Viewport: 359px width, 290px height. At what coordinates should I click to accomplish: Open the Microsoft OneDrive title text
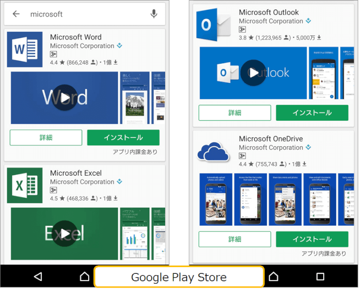[x=271, y=139]
